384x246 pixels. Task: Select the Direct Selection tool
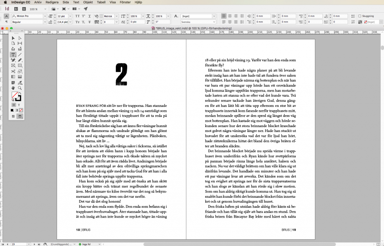click(20, 38)
